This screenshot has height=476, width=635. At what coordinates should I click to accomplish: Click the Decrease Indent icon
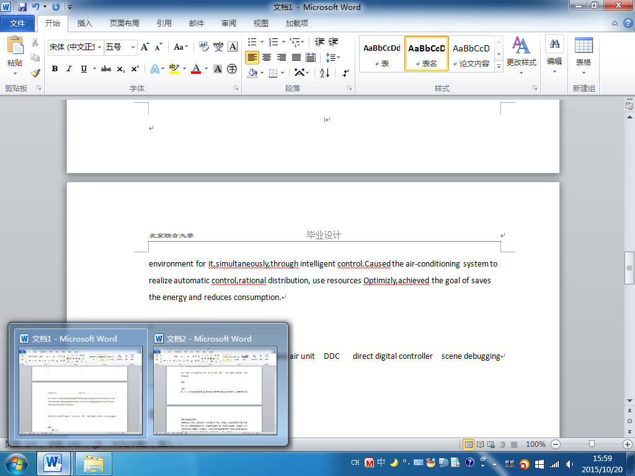tap(319, 42)
